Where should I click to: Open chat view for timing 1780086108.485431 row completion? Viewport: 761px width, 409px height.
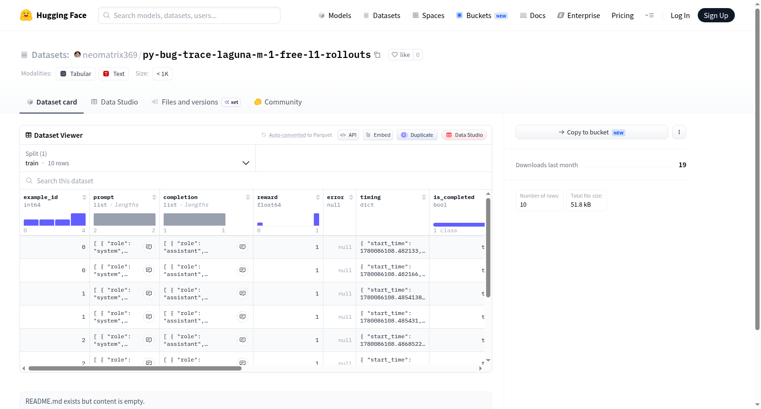pyautogui.click(x=243, y=317)
